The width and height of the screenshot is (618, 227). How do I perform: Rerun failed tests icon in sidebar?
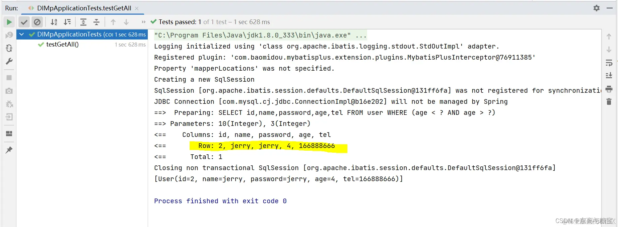9,35
